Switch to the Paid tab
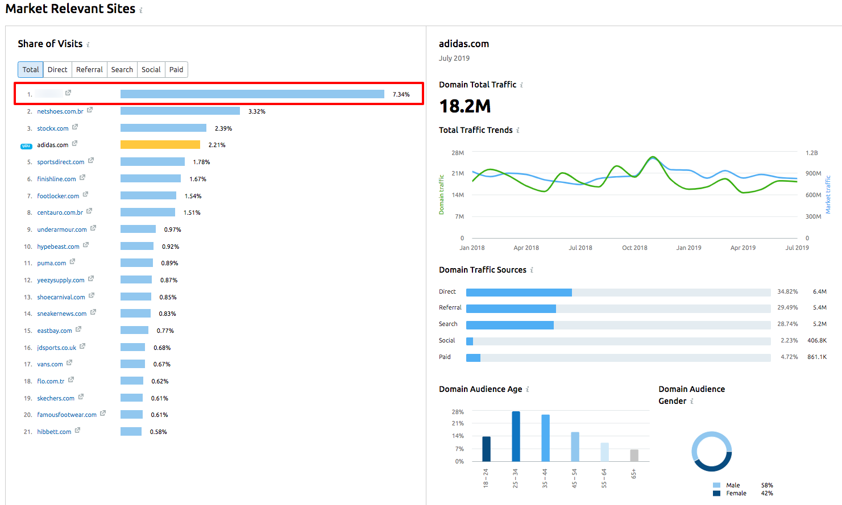This screenshot has height=505, width=842. tap(176, 69)
